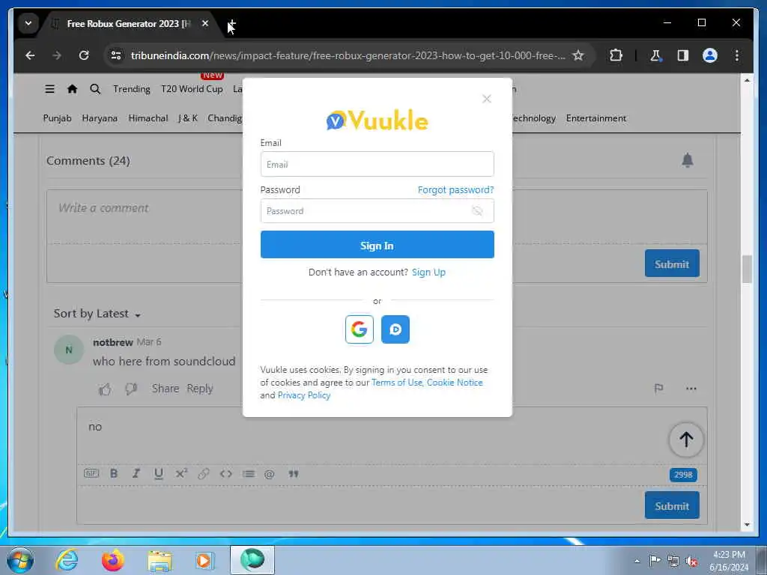
Task: Insert a GIF in the reply
Action: [91, 473]
